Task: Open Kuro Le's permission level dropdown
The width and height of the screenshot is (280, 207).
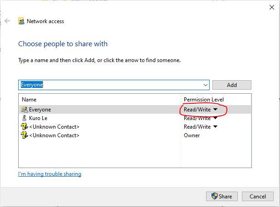Action: pyautogui.click(x=215, y=118)
